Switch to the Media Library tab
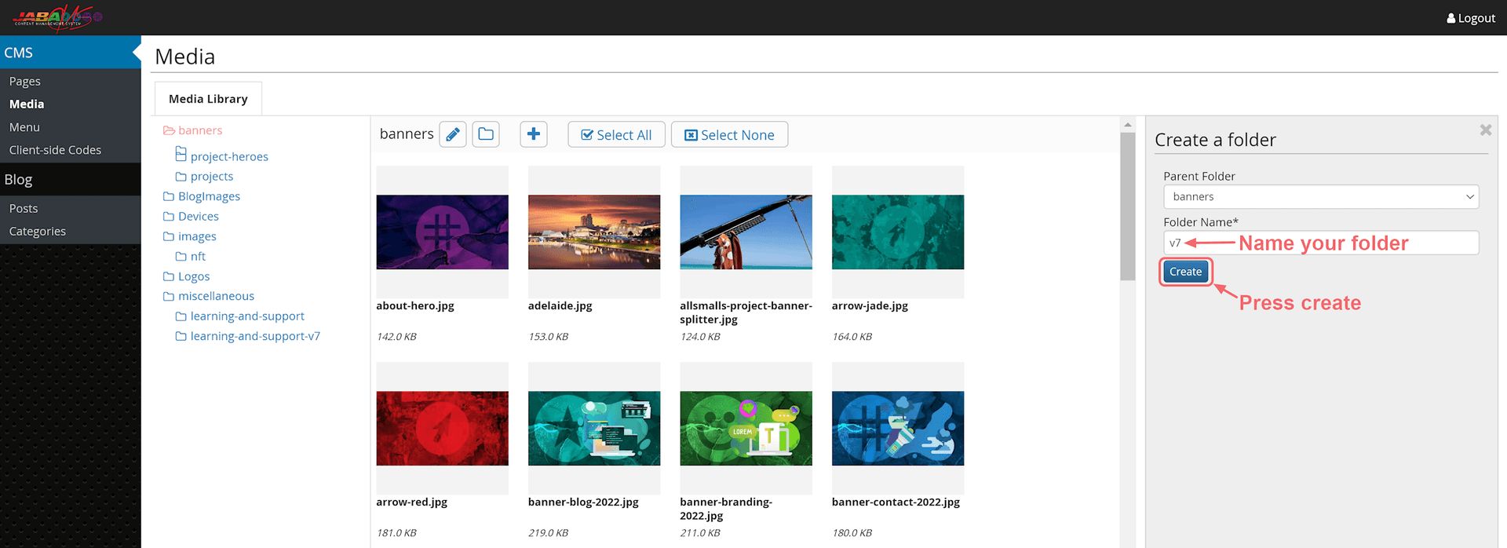 tap(208, 99)
